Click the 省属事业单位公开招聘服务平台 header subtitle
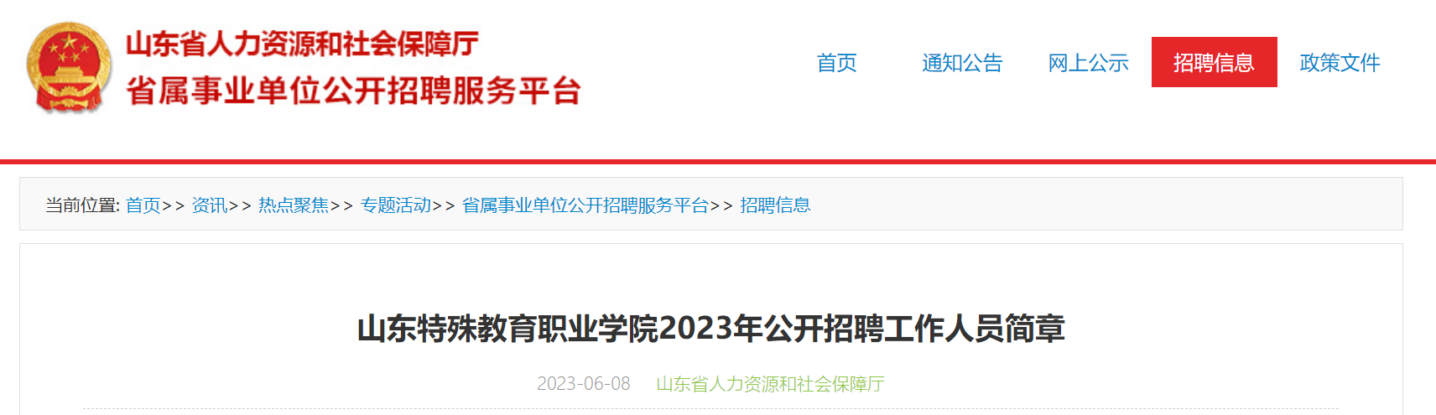 click(x=353, y=91)
